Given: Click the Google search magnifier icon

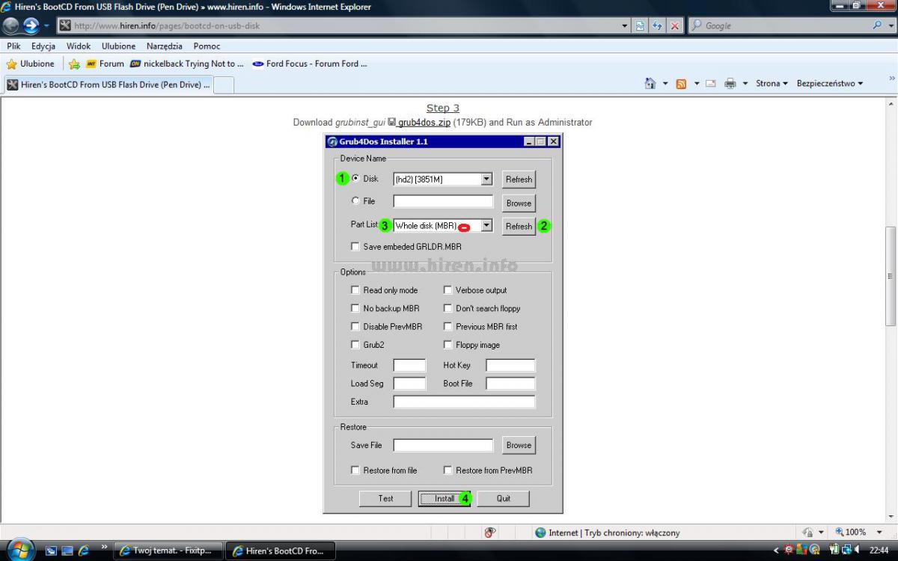Looking at the screenshot, I should pyautogui.click(x=878, y=25).
